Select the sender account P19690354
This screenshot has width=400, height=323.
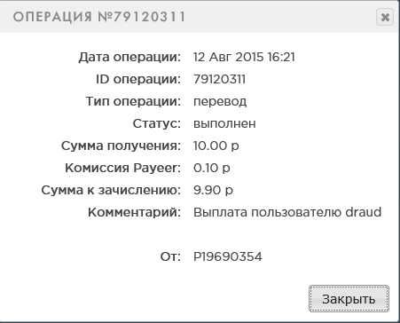coord(228,256)
